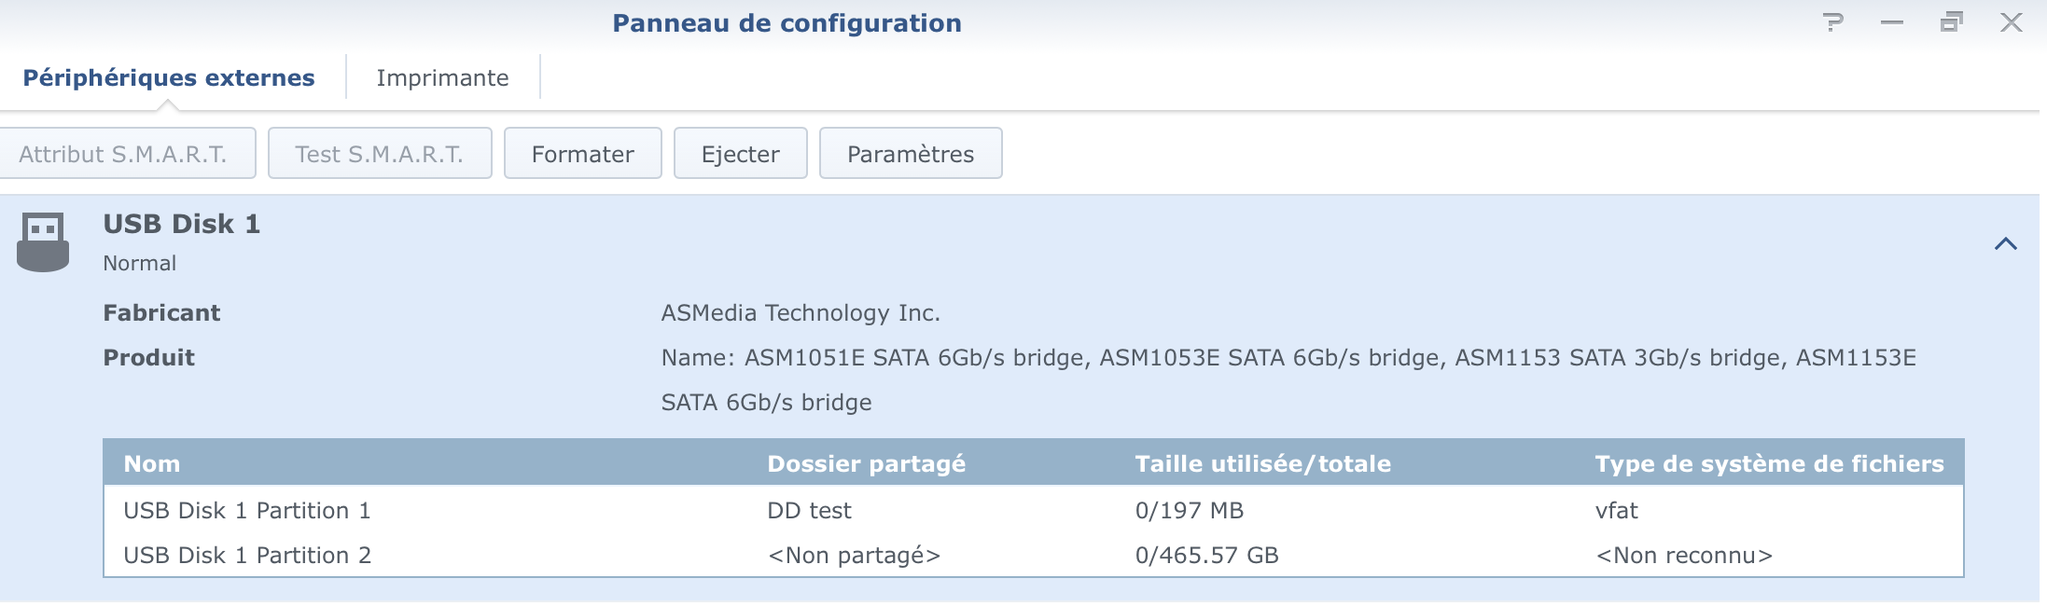
Task: Click the Taille utilisée/totale column header
Action: pyautogui.click(x=1263, y=463)
